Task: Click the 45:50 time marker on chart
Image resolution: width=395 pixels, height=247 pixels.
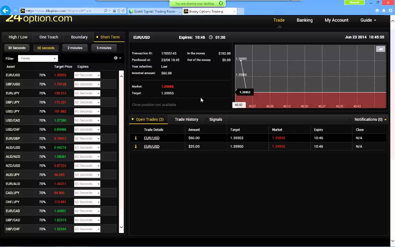Action: (x=239, y=105)
